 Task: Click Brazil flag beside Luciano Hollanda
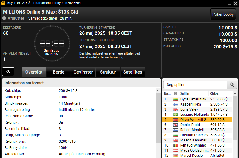pyautogui.click(x=175, y=115)
